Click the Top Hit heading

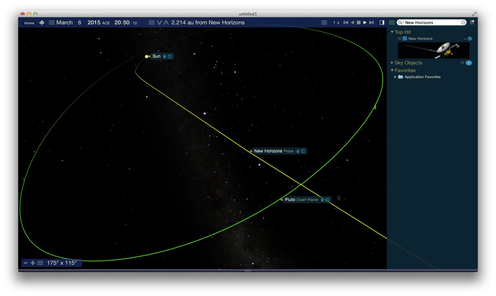pos(403,32)
